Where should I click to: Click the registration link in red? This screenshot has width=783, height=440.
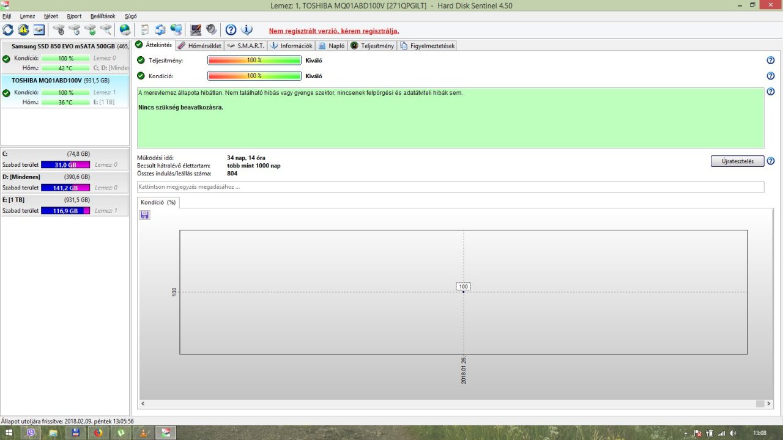(334, 31)
